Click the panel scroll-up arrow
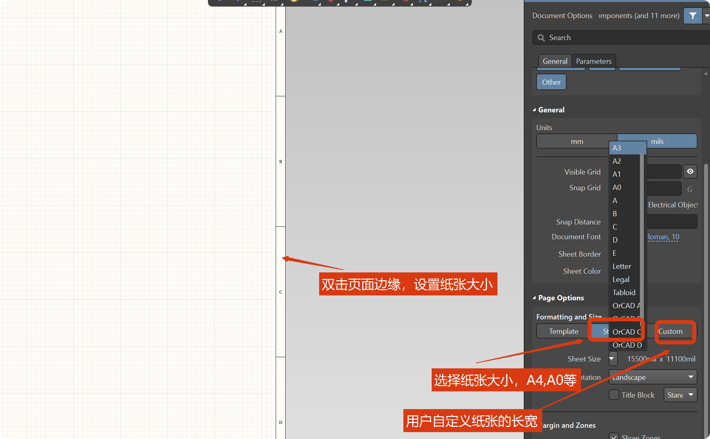The height and width of the screenshot is (439, 710). (706, 74)
